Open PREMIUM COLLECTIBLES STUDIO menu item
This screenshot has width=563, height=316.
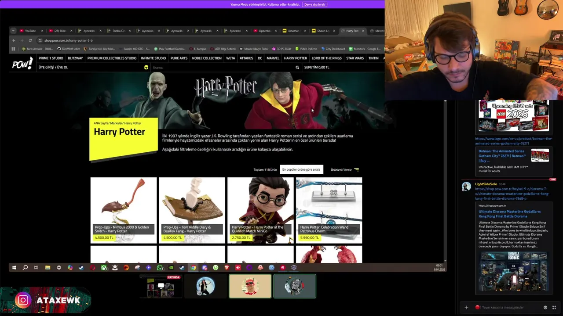pyautogui.click(x=112, y=58)
